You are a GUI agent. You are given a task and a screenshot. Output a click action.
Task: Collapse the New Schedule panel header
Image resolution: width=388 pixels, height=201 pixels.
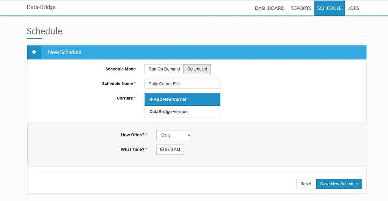197,52
